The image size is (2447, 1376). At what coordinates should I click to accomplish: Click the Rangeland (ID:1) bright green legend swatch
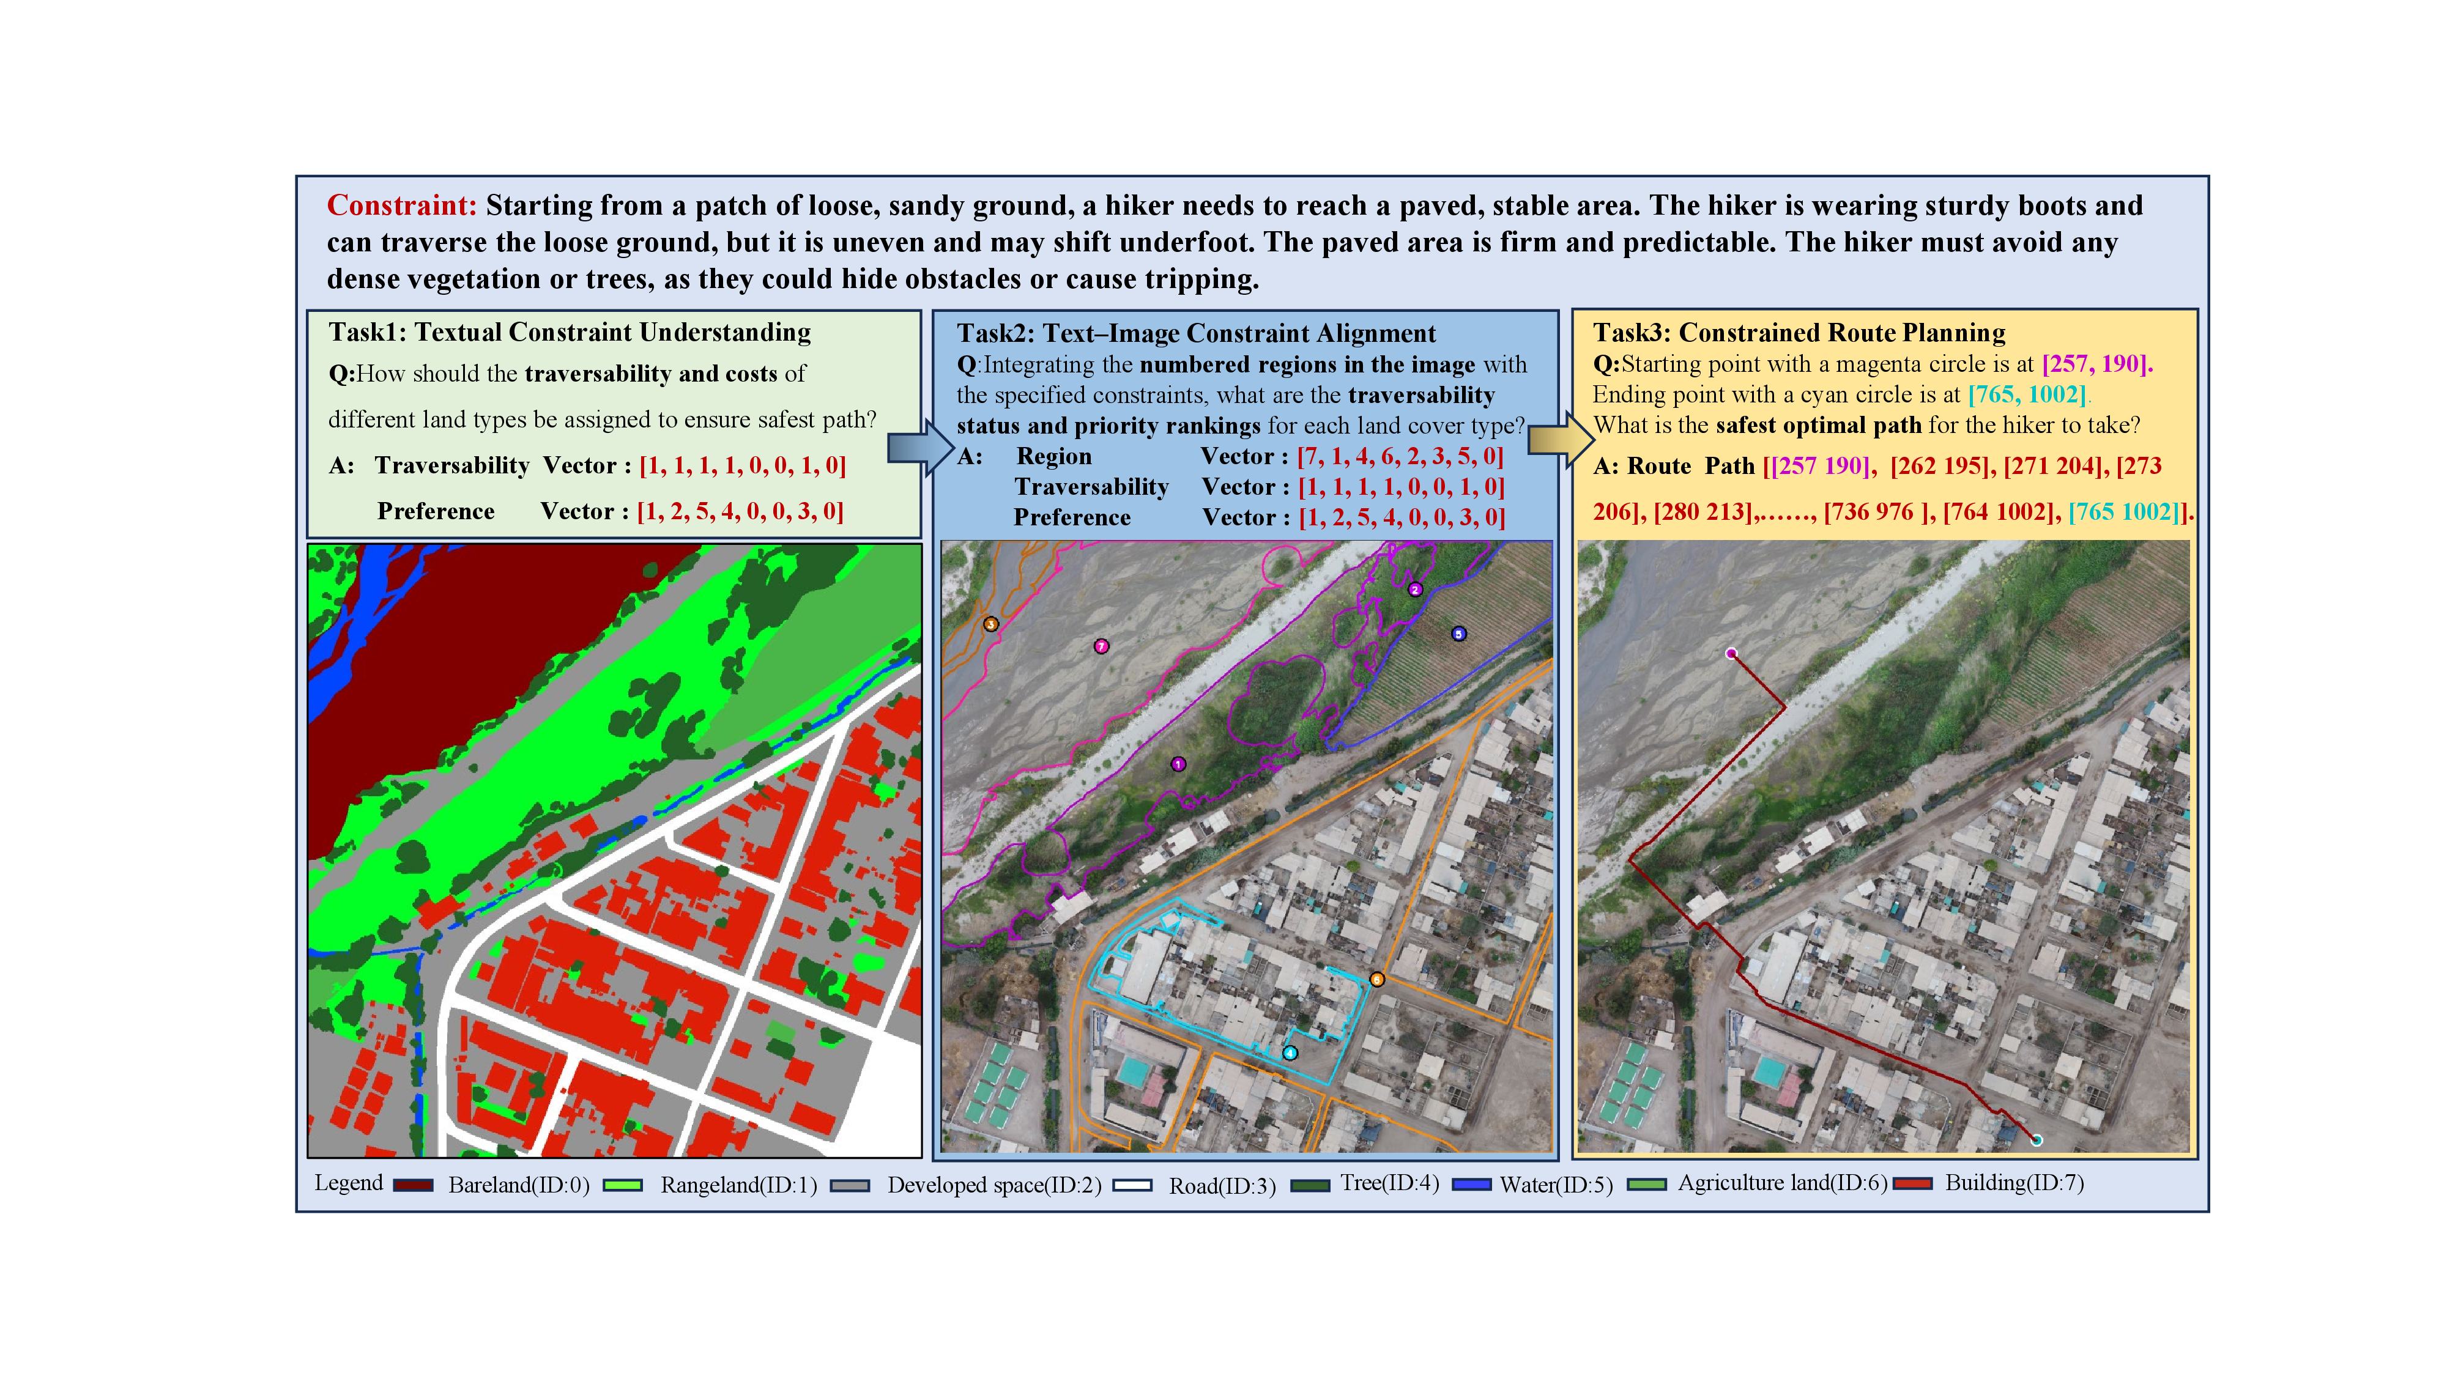(x=623, y=1184)
